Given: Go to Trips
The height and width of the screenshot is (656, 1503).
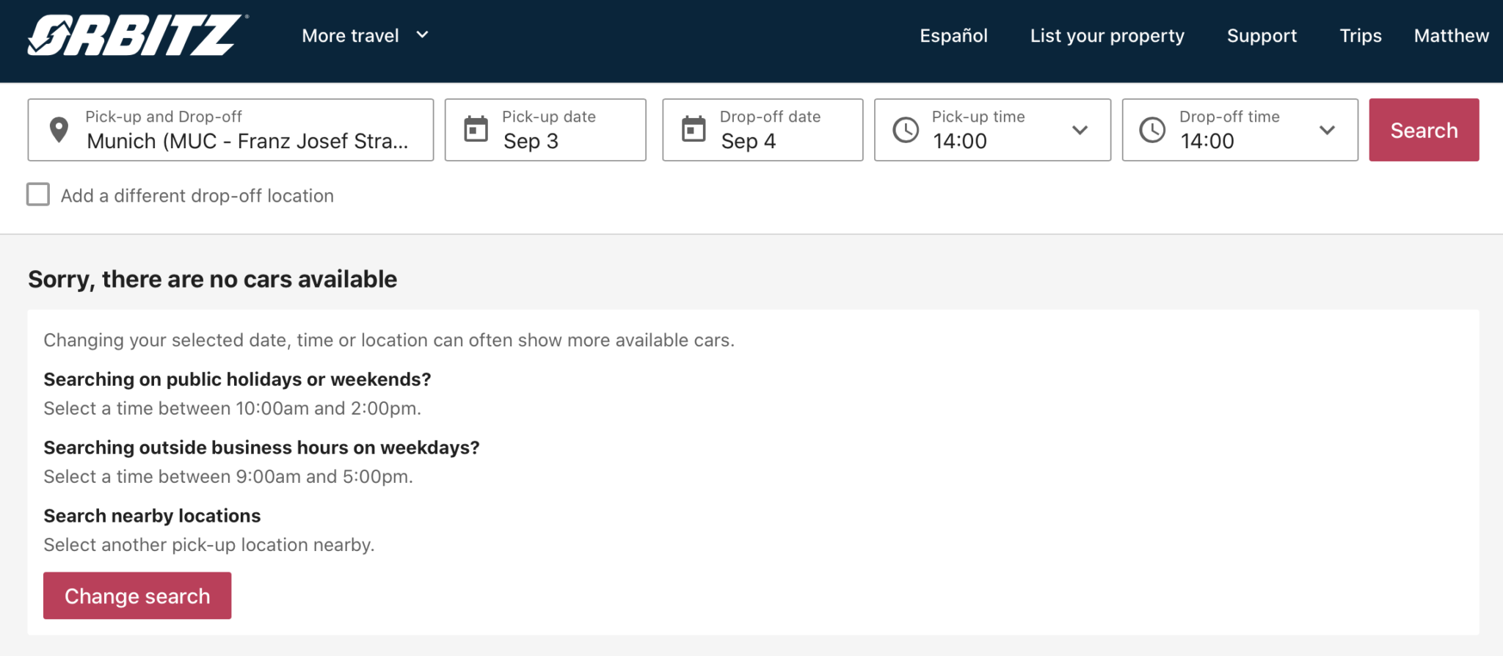Looking at the screenshot, I should tap(1360, 35).
